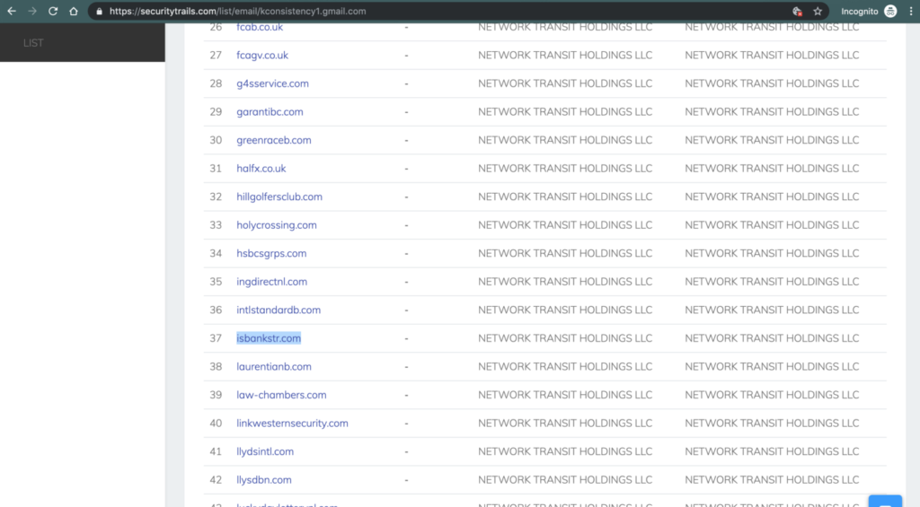Open the highlighted isbankstr.com link
Screen dimensions: 920x507
[269, 338]
